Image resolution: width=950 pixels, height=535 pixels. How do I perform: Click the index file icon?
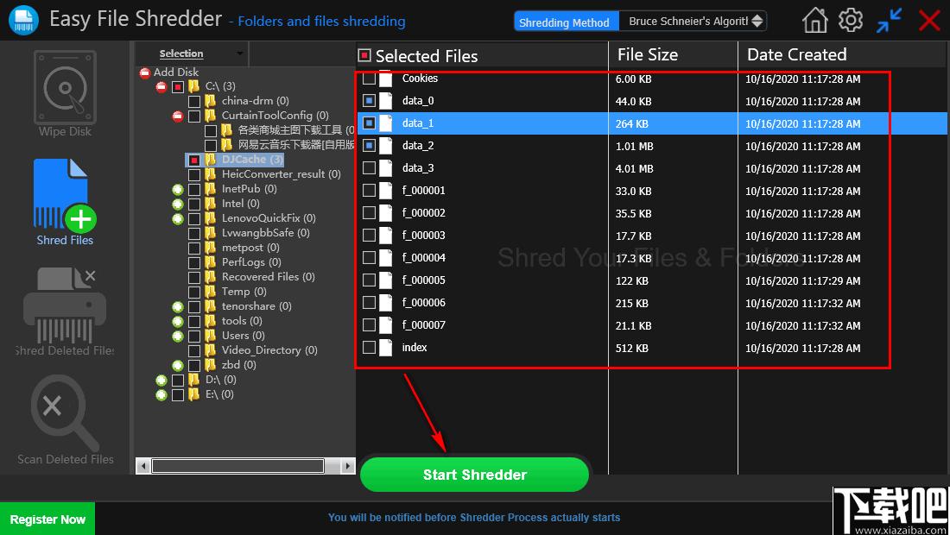tap(386, 348)
